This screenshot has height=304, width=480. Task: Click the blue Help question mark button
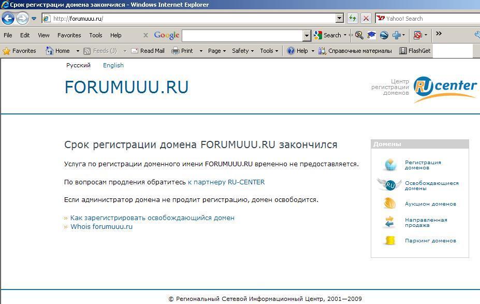297,51
